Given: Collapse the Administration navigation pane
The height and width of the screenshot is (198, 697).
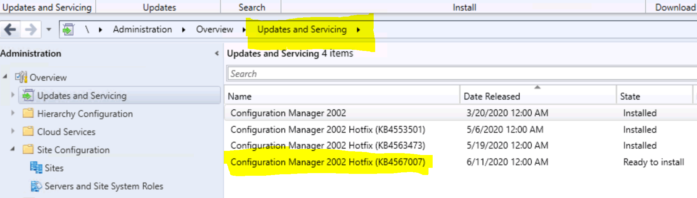Looking at the screenshot, I should coord(217,54).
